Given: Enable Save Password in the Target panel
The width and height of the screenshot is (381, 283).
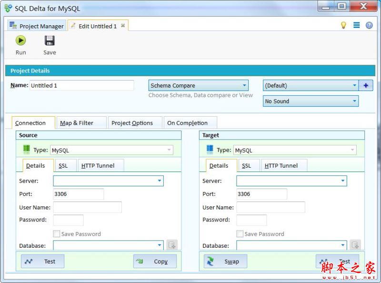Looking at the screenshot, I should tap(240, 234).
